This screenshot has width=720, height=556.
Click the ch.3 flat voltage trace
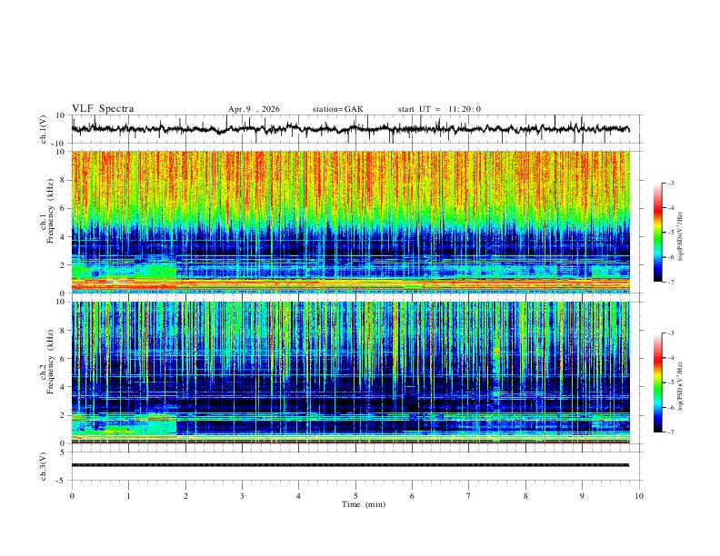350,465
